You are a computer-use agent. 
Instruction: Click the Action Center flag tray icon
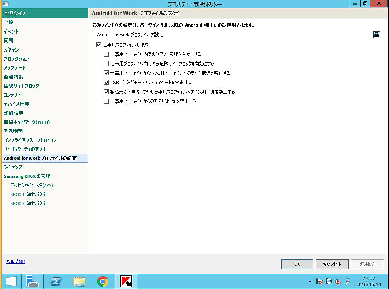pyautogui.click(x=319, y=281)
